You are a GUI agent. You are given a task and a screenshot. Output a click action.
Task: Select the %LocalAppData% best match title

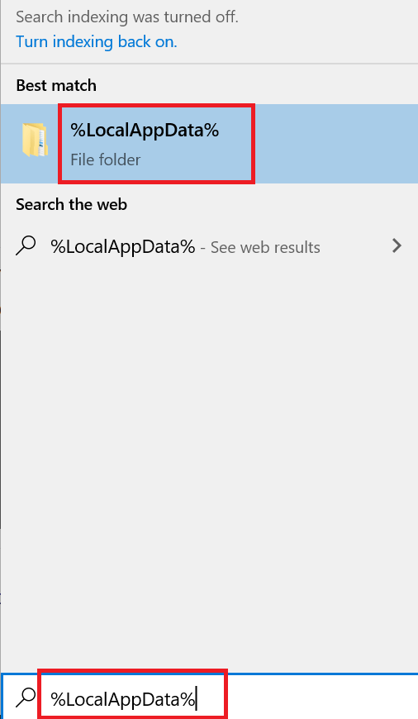[145, 131]
